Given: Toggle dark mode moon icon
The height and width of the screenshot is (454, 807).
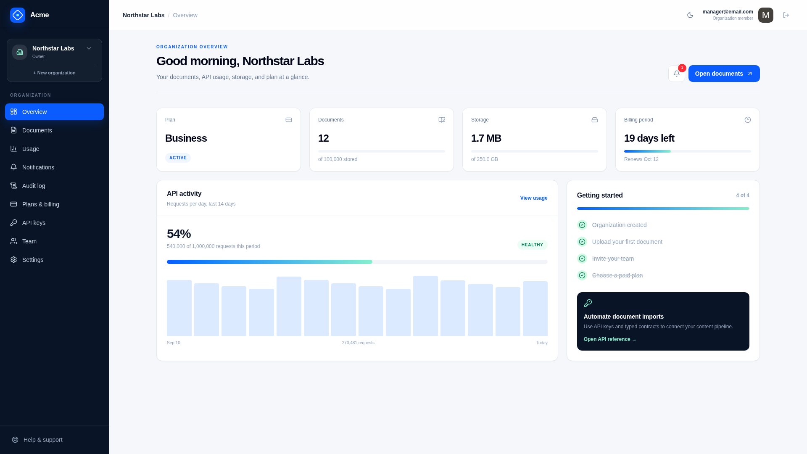Looking at the screenshot, I should (690, 15).
